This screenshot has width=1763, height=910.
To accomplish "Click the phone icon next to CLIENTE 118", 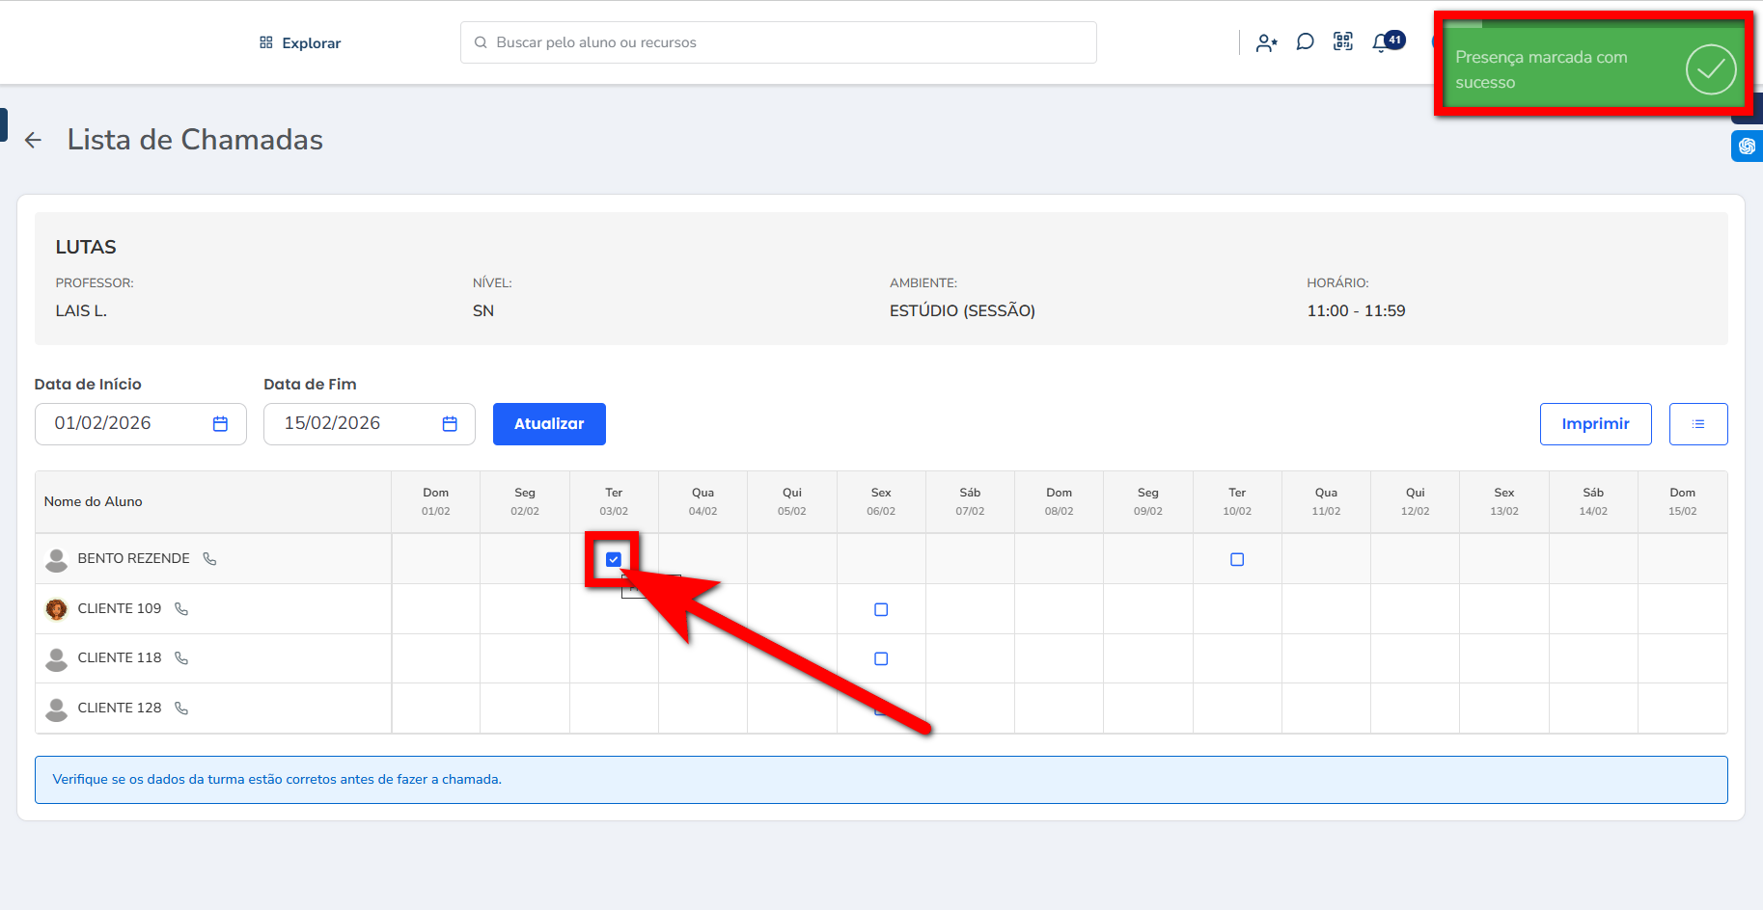I will coord(181,658).
